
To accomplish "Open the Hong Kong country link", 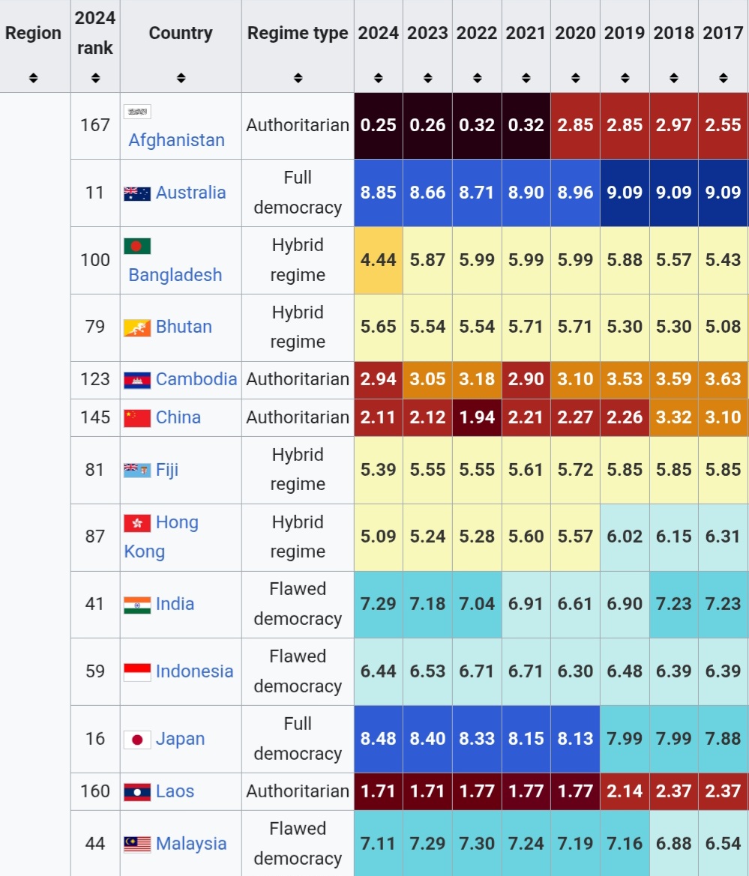I will tap(177, 522).
